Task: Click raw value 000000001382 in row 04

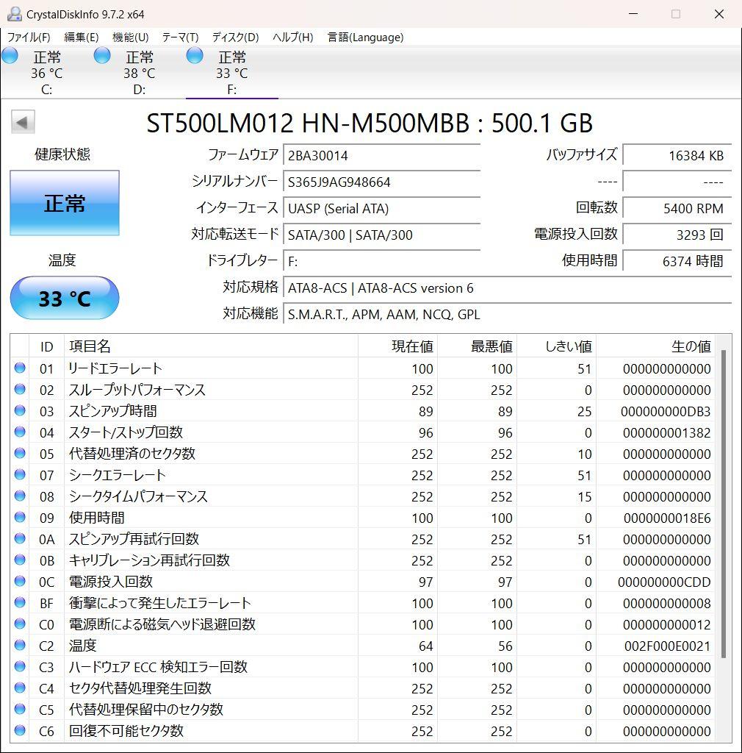Action: click(x=666, y=432)
